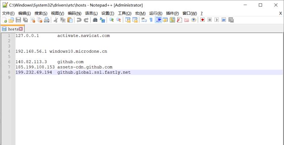Open the 宏(M) menu
Viewport: 284px width, 145px height.
pos(140,13)
